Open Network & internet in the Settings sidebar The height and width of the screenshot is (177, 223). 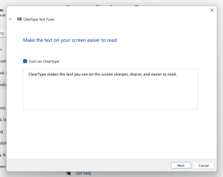click(x=3, y=73)
